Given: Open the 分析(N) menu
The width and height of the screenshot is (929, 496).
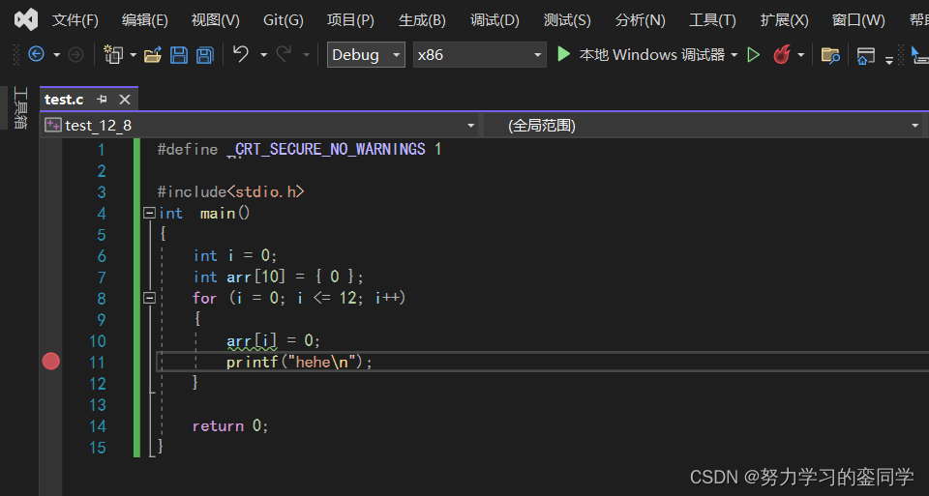Looking at the screenshot, I should coord(640,20).
